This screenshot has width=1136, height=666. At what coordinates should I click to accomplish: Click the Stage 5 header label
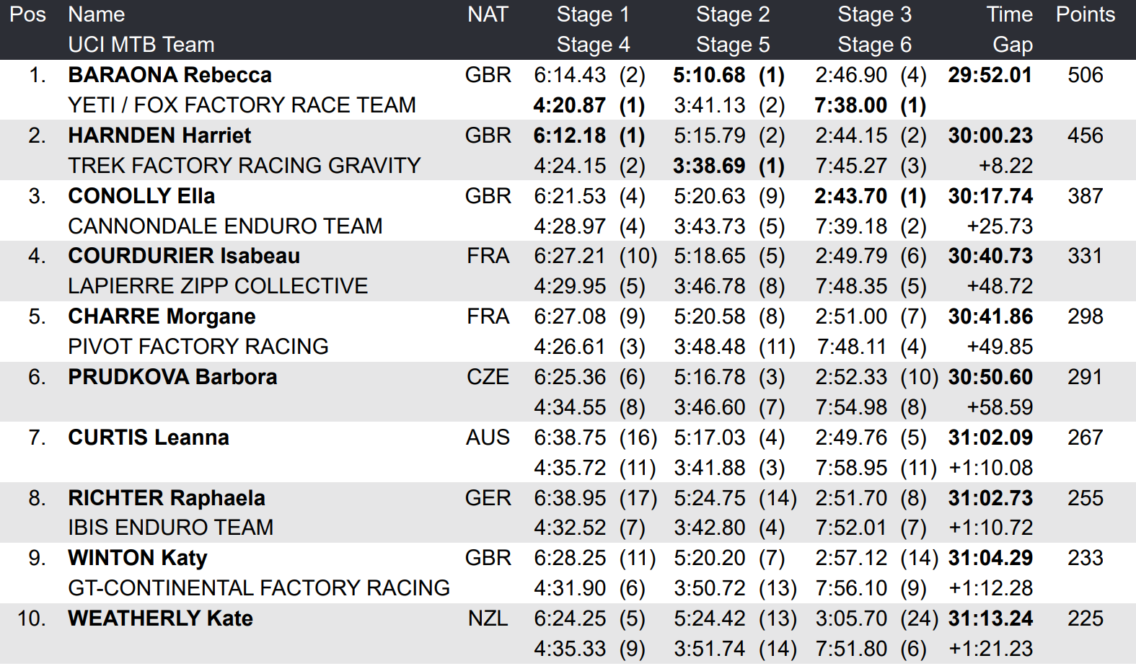pos(733,45)
